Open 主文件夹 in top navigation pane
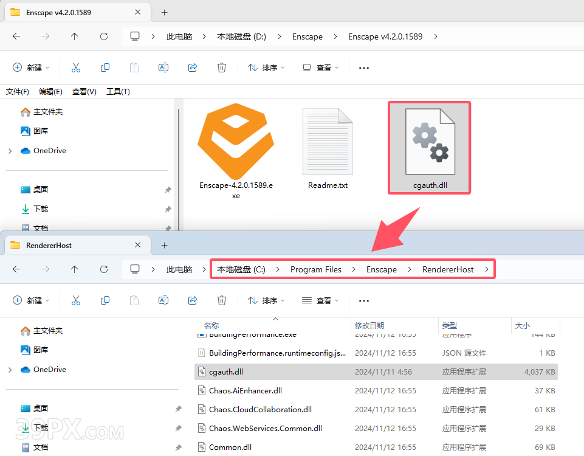 click(47, 112)
